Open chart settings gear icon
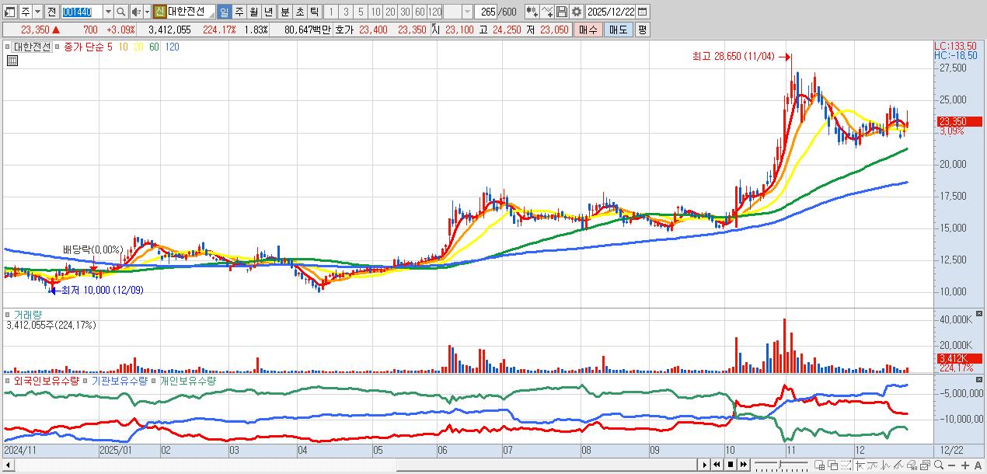The width and height of the screenshot is (987, 474). [577, 12]
